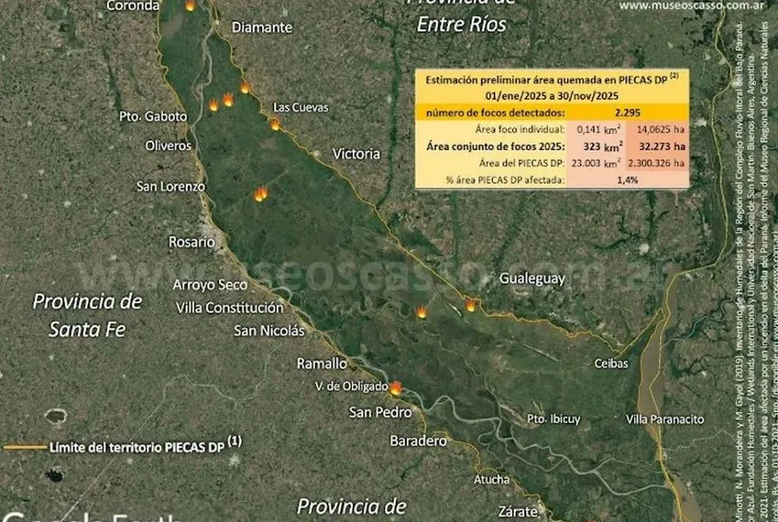Image resolution: width=778 pixels, height=522 pixels.
Task: Select the 'Ramallo' town label
Action: coord(322,364)
